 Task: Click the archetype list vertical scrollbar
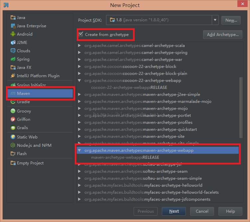241,108
